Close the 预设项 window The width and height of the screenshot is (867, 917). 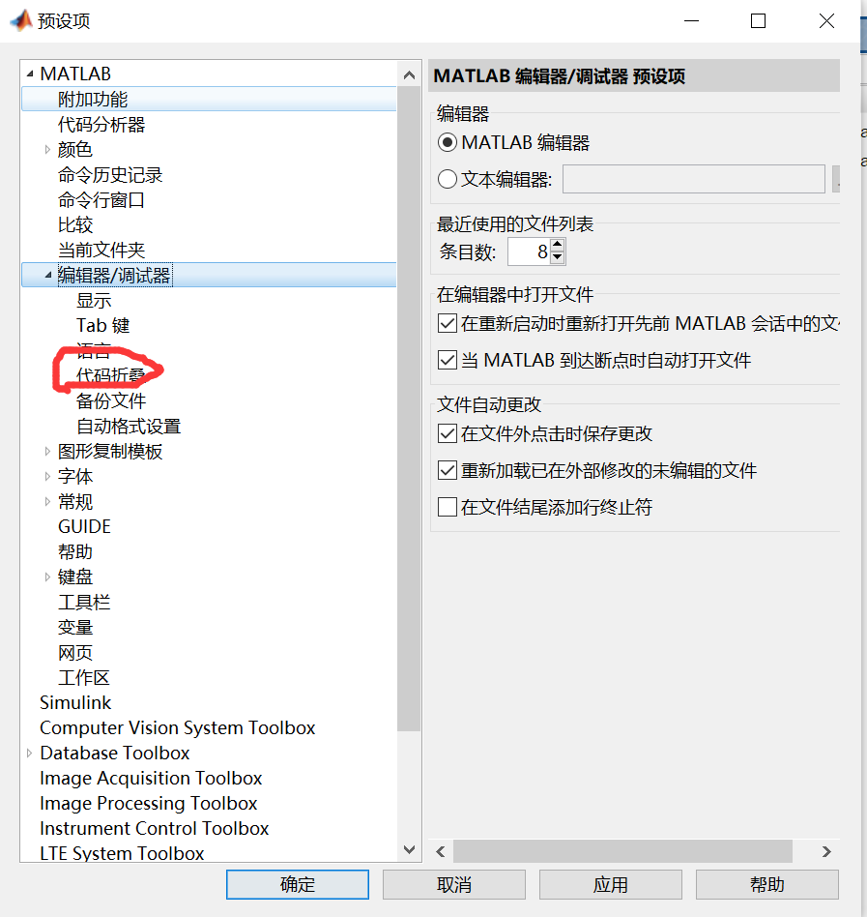point(826,21)
